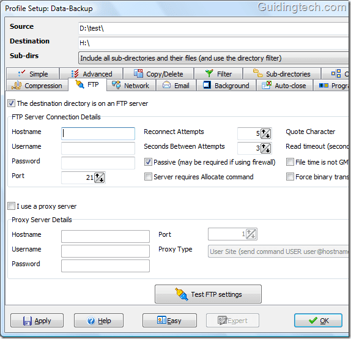
Task: Click the Program tab icon
Action: (323, 86)
